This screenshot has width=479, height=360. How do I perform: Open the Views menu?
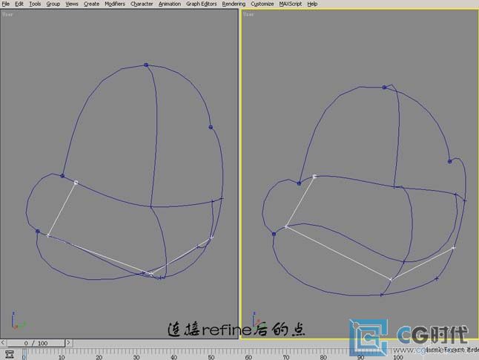coord(72,4)
